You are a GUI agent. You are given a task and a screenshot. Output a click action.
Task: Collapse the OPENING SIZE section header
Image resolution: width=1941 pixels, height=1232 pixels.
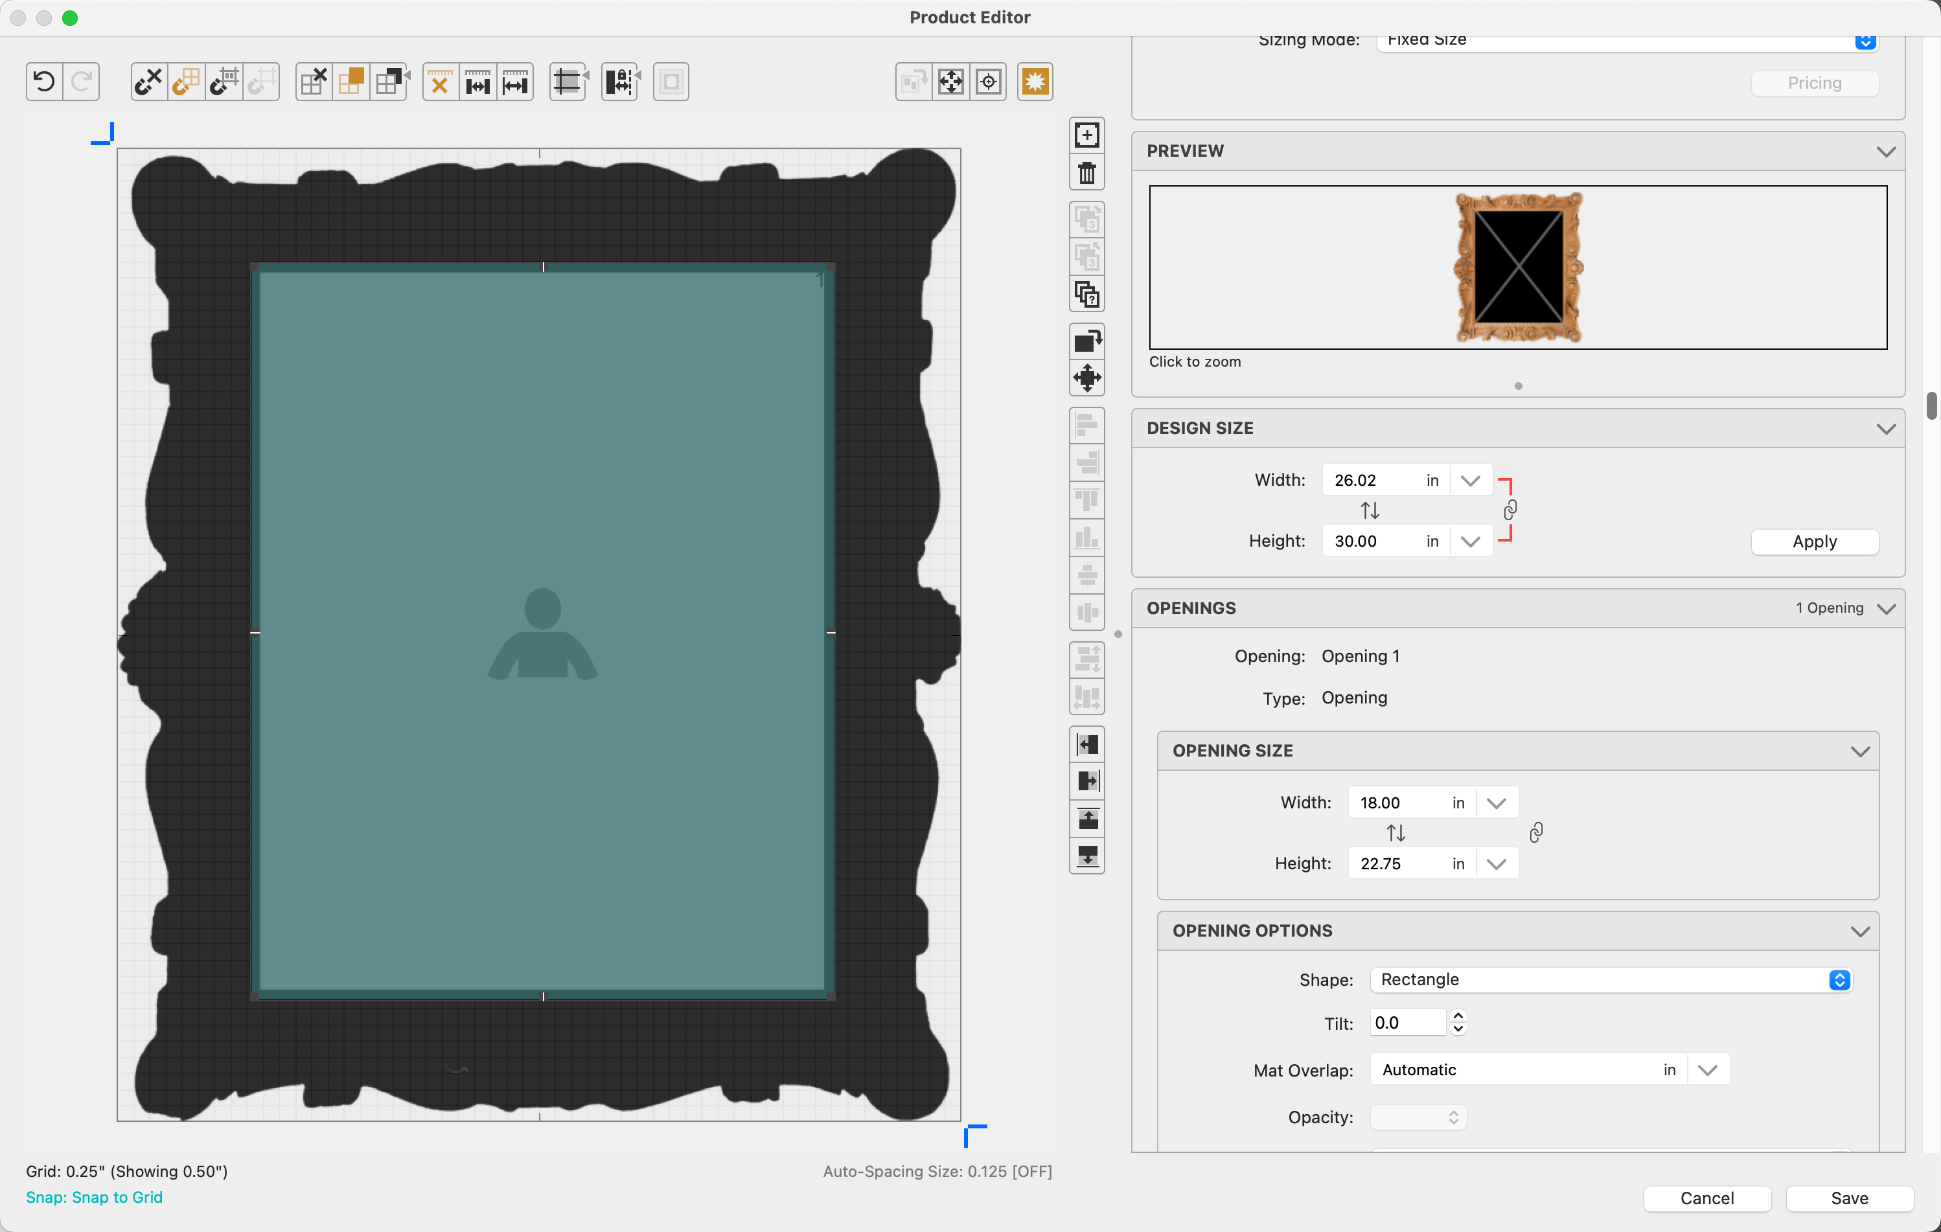pyautogui.click(x=1859, y=751)
